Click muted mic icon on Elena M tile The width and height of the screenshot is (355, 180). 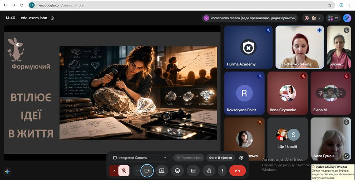(x=346, y=76)
